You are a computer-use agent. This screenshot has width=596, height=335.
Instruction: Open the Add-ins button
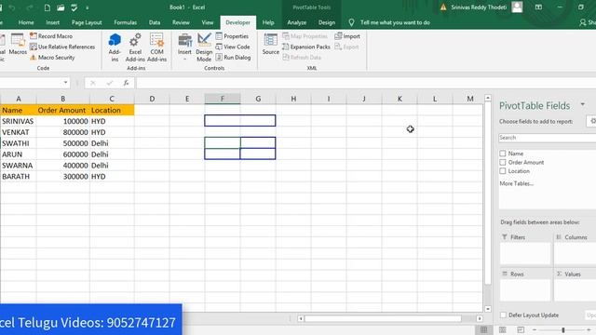(x=115, y=47)
